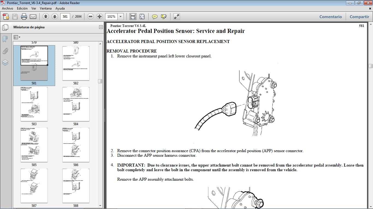Click 'Remove the APP assembly attachment bolts.' text

[x=155, y=179]
